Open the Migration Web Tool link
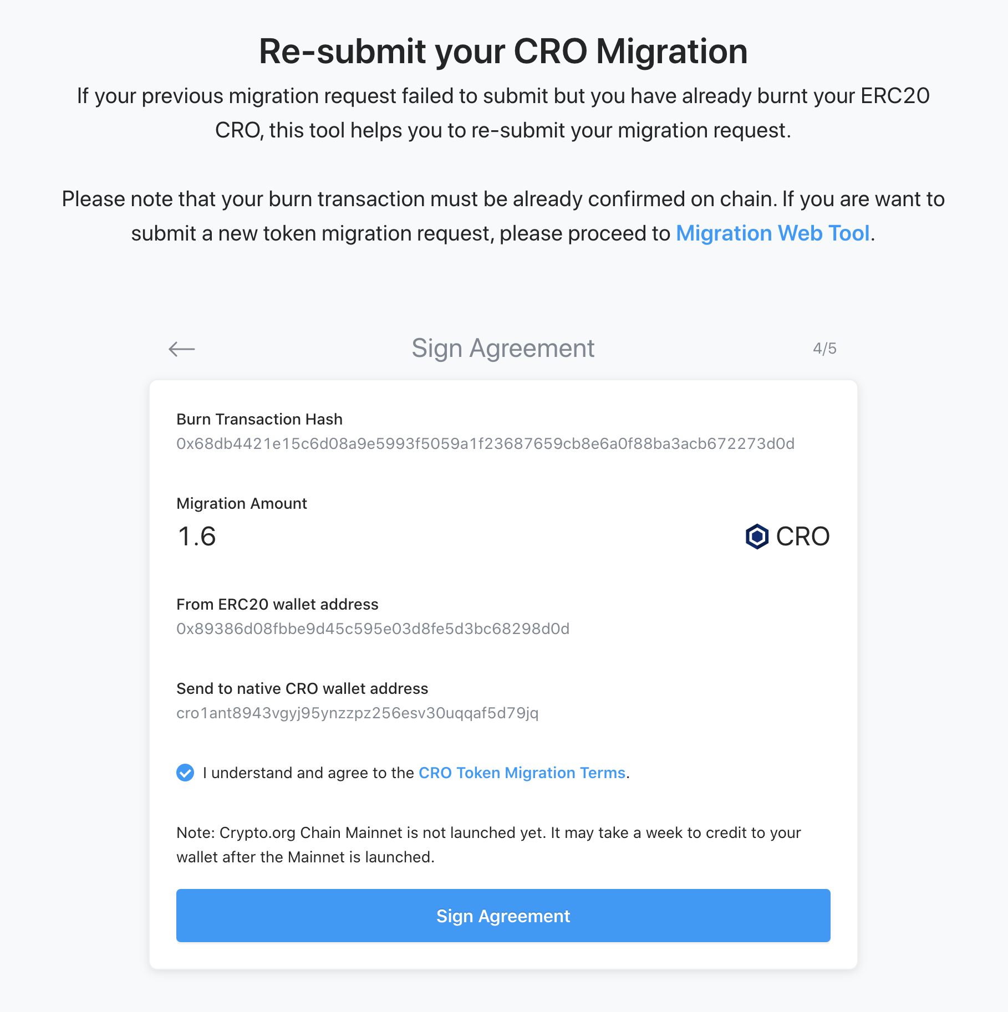Image resolution: width=1008 pixels, height=1012 pixels. (x=772, y=233)
